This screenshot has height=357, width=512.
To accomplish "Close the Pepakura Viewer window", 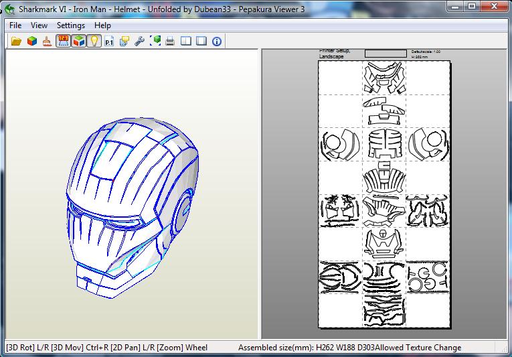I will 495,6.
